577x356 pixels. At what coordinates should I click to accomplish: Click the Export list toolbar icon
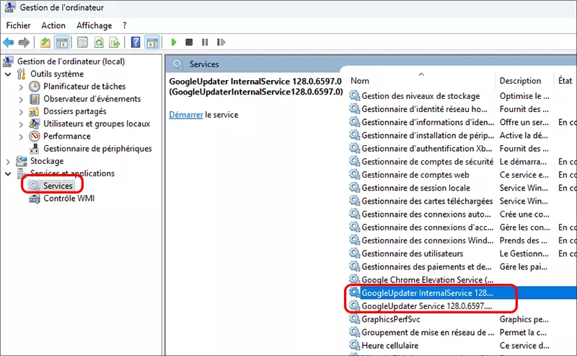click(x=115, y=43)
